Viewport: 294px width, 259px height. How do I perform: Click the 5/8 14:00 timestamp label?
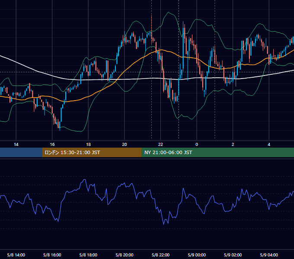[16, 255]
